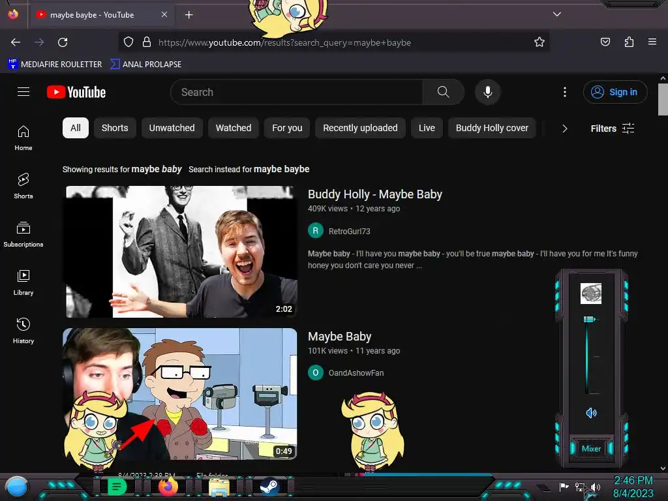Image resolution: width=668 pixels, height=501 pixels.
Task: Open File Explorer from the taskbar
Action: 219,487
